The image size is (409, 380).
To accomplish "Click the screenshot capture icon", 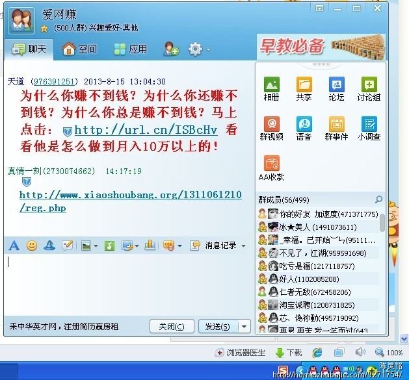I will tap(127, 246).
